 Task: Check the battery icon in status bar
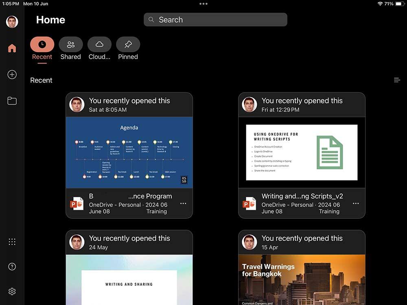(400, 4)
